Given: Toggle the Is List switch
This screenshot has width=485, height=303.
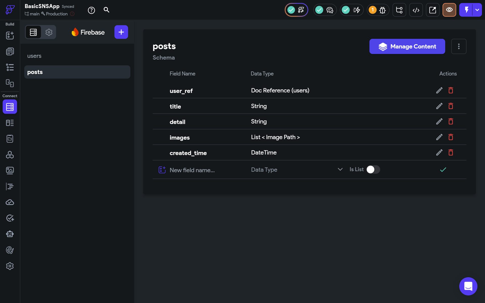Looking at the screenshot, I should [373, 169].
